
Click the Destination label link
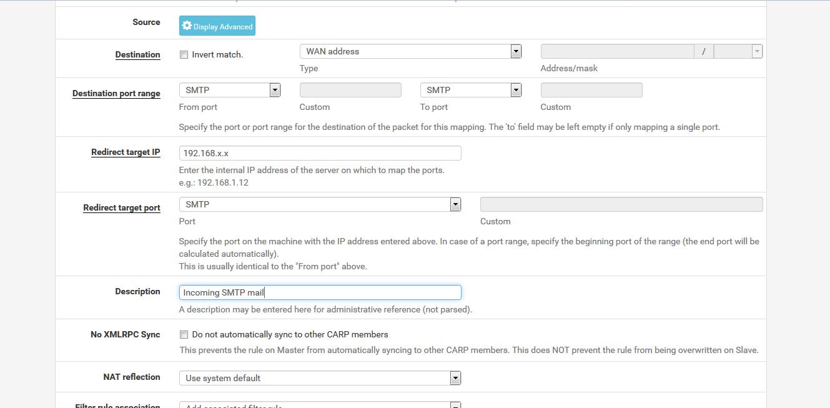click(137, 55)
